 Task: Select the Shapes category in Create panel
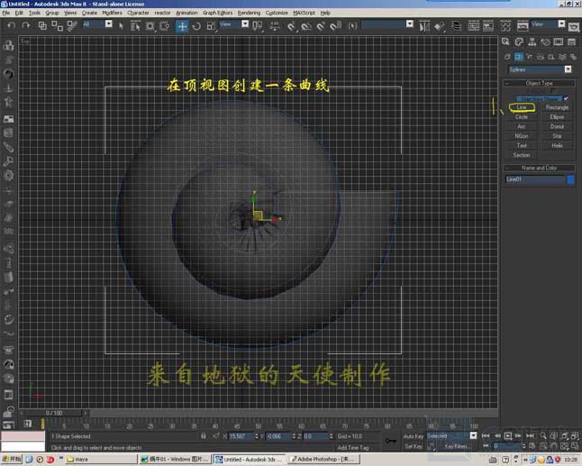coord(519,57)
